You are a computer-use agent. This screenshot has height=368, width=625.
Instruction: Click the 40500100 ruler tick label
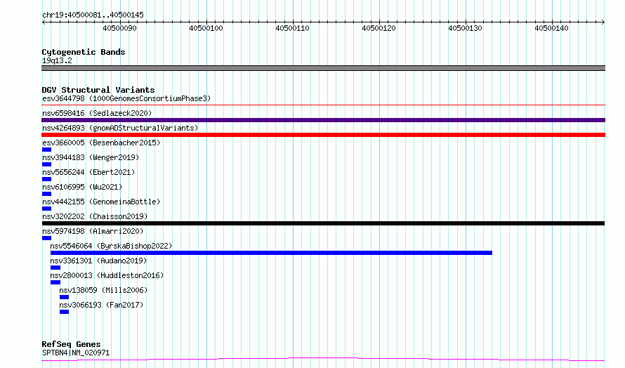tap(206, 28)
